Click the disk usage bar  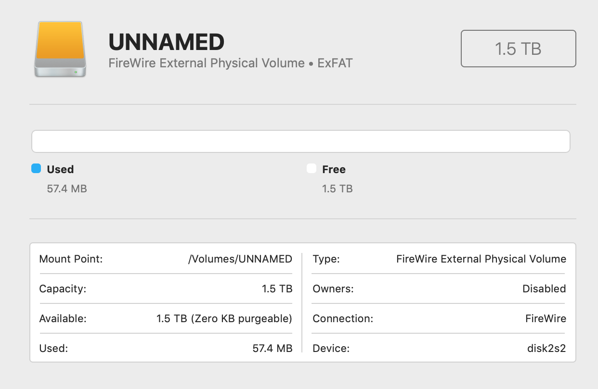(300, 141)
